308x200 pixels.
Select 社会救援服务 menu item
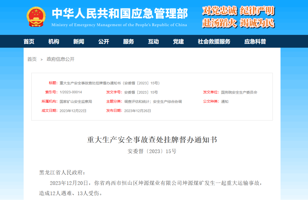[x=214, y=42]
